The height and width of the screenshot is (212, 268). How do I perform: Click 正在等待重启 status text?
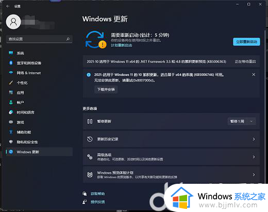click(x=245, y=62)
